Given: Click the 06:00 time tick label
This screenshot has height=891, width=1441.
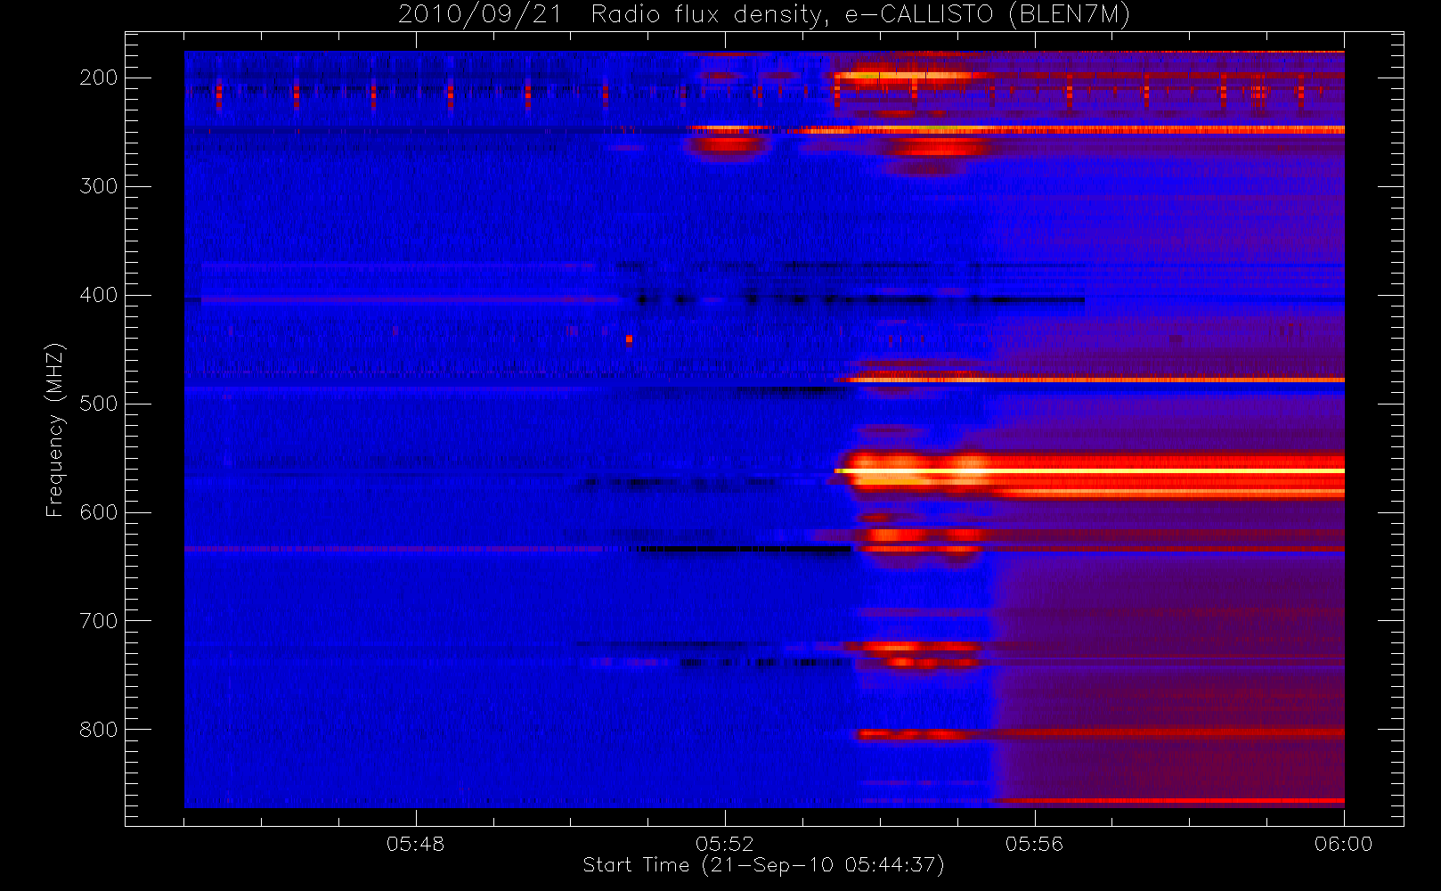Looking at the screenshot, I should point(1343,844).
